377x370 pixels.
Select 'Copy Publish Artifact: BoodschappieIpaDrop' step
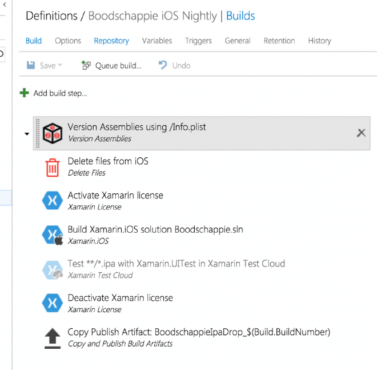(x=199, y=332)
